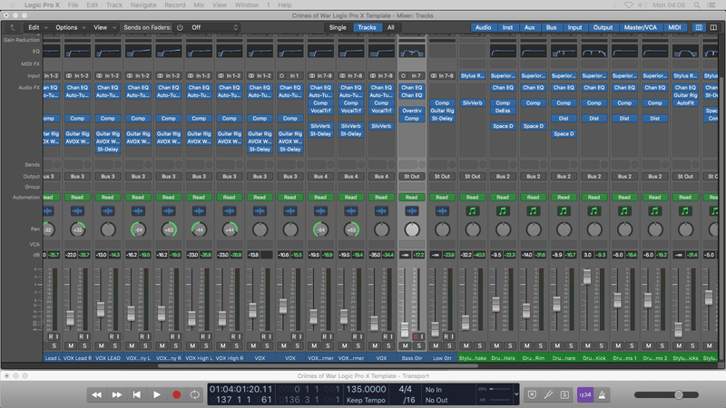Click audio waveform icon on Bass Gtr

(x=412, y=211)
